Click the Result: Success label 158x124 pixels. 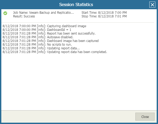click(24, 16)
